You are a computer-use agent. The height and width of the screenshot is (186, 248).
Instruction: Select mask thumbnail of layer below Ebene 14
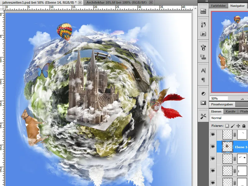coord(242,159)
